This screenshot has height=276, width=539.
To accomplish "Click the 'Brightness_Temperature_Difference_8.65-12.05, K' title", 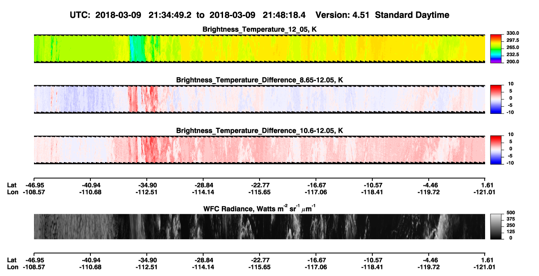I will (x=260, y=80).
